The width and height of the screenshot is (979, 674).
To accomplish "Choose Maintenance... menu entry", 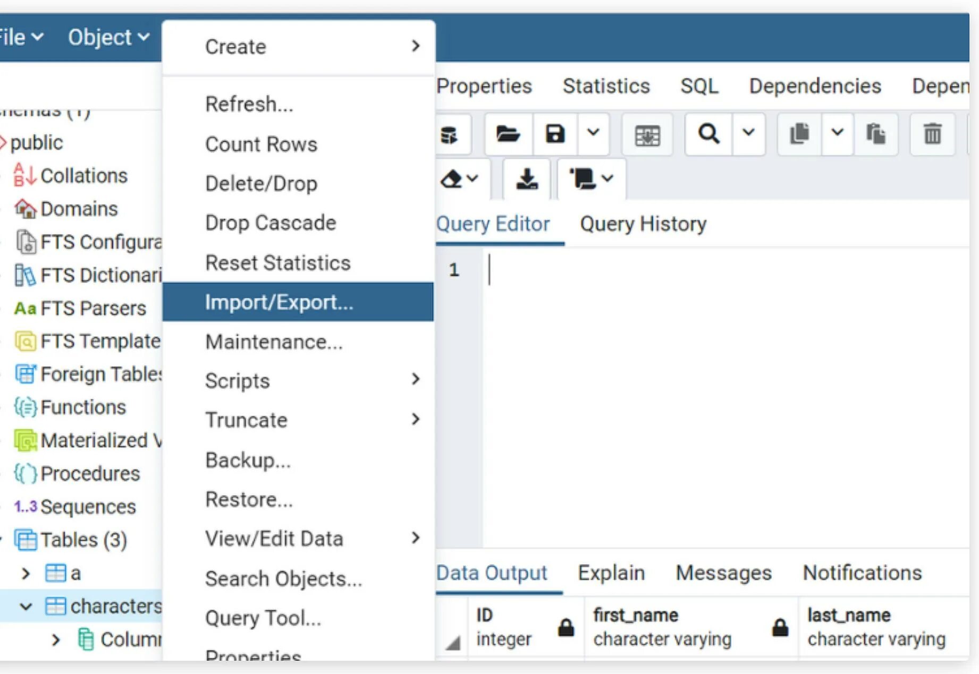I will tap(298, 342).
